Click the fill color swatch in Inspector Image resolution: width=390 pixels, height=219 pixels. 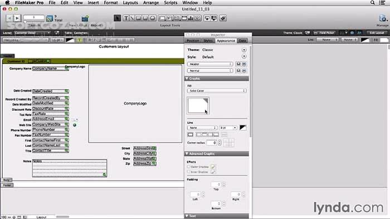tap(198, 106)
